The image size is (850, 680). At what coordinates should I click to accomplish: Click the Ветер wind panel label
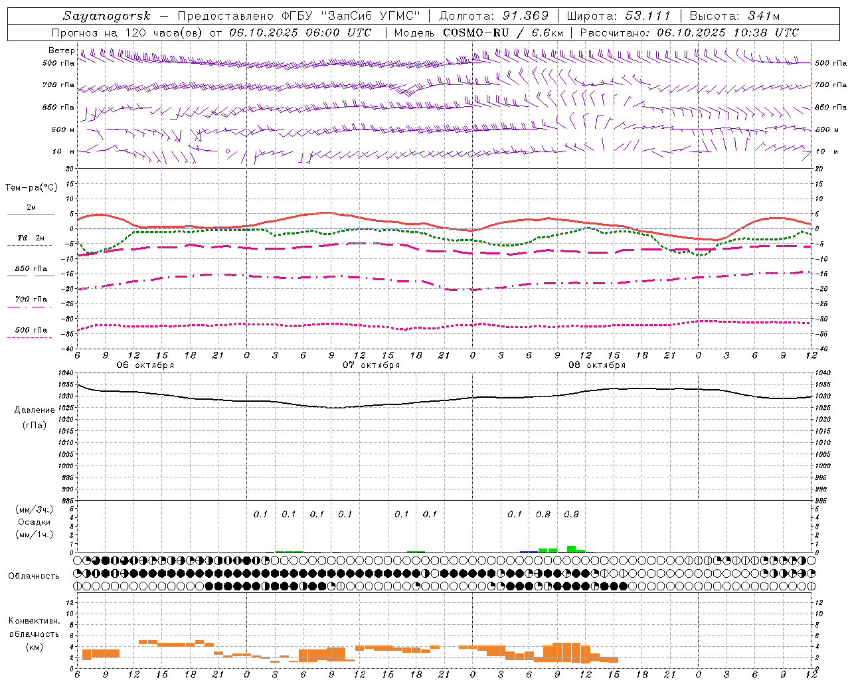[x=62, y=50]
